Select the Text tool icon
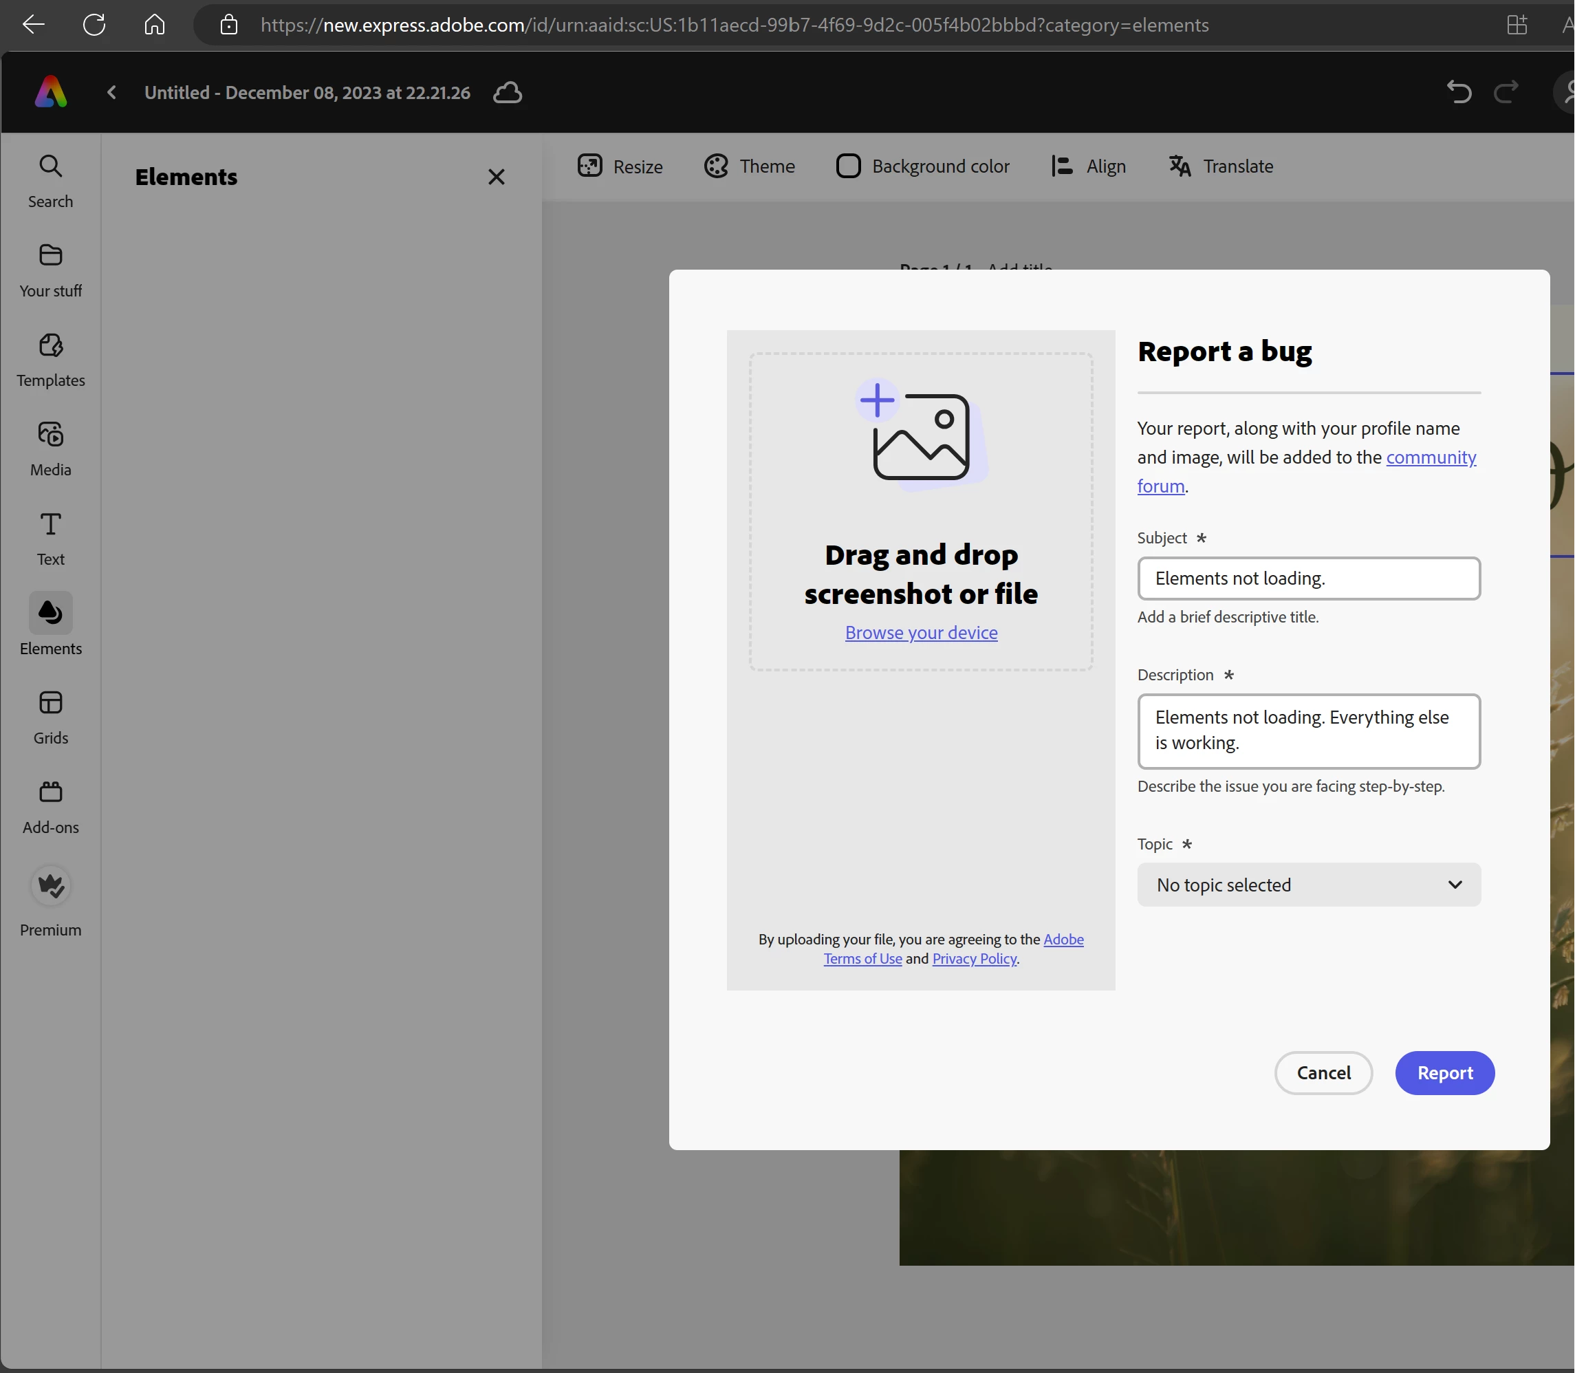Image resolution: width=1575 pixels, height=1373 pixels. 51,524
